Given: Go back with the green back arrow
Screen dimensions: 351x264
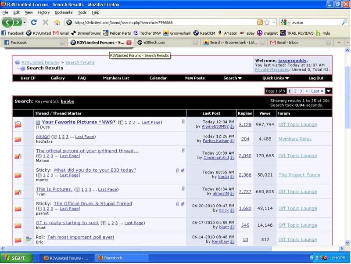Looking at the screenshot, I should 7,22.
